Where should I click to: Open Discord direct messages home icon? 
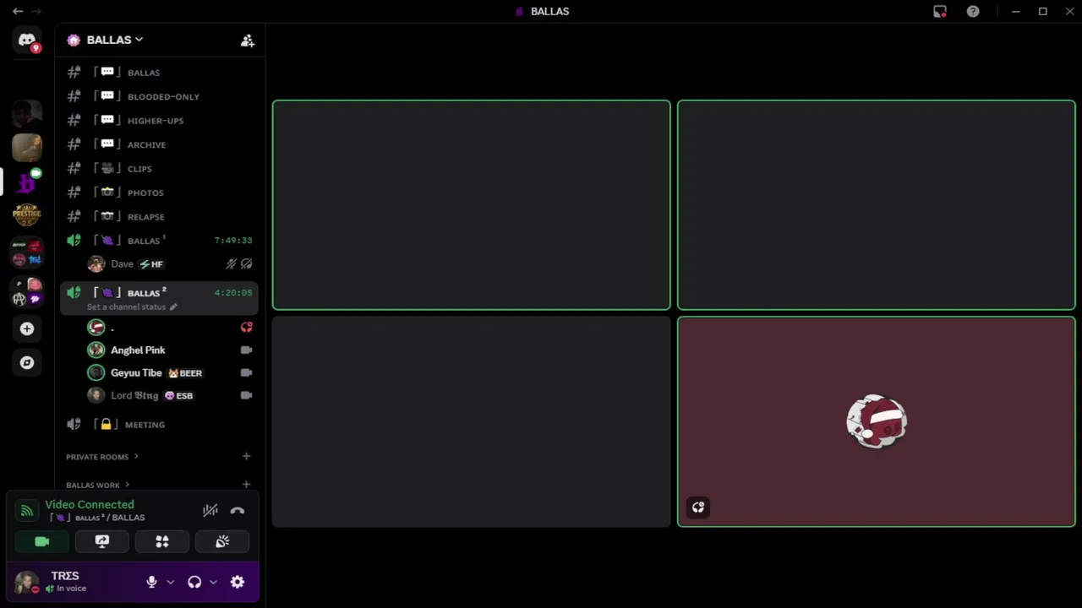click(27, 41)
